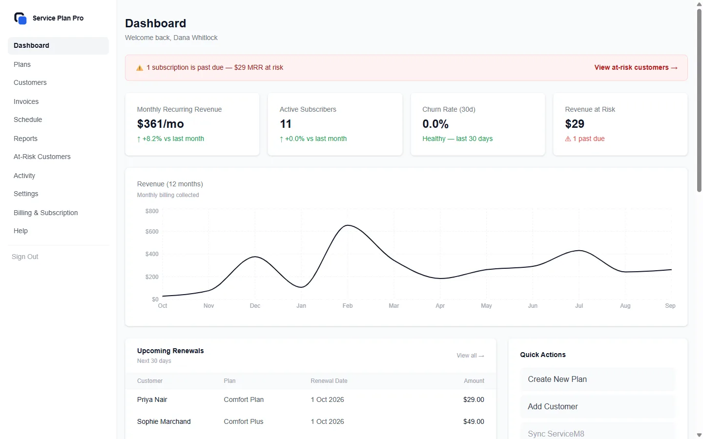The width and height of the screenshot is (703, 439).
Task: Click the $361/mo revenue value
Action: pyautogui.click(x=161, y=124)
